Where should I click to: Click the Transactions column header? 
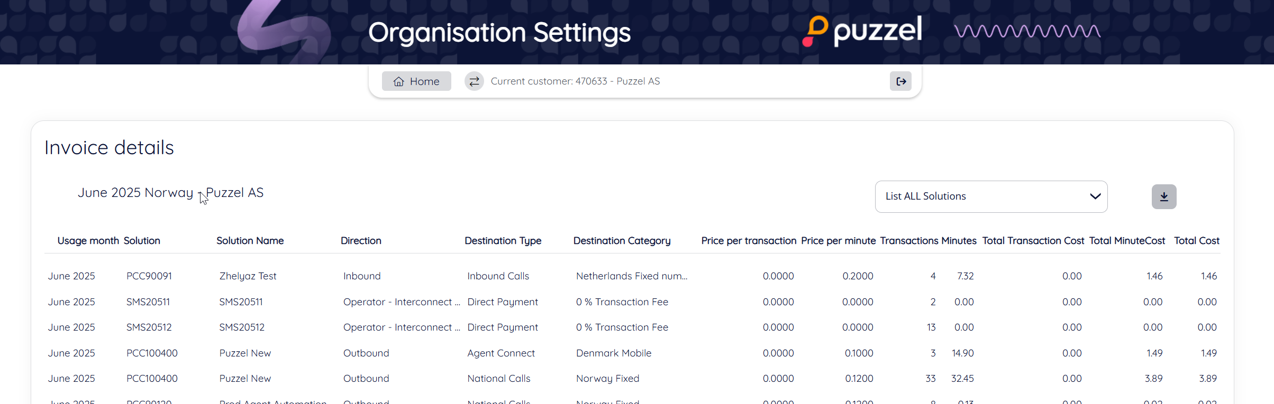coord(909,241)
